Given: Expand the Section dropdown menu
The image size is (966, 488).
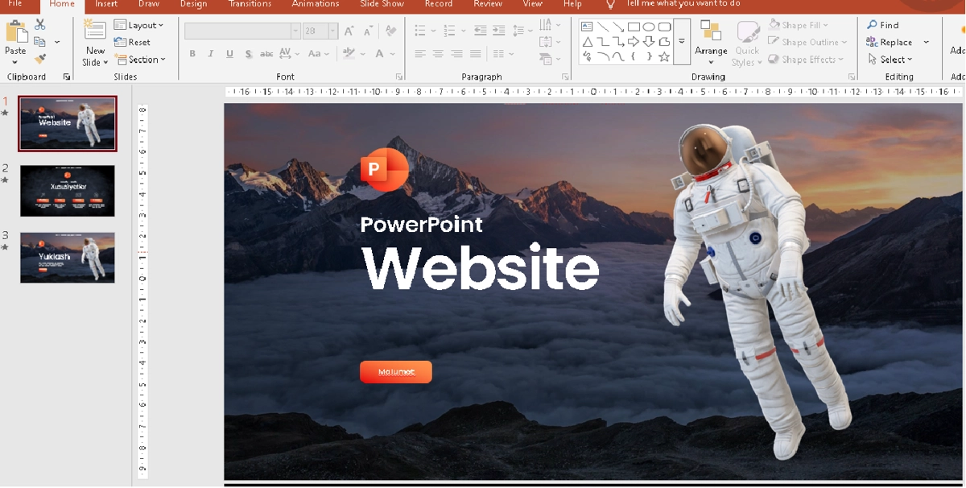Looking at the screenshot, I should (141, 60).
